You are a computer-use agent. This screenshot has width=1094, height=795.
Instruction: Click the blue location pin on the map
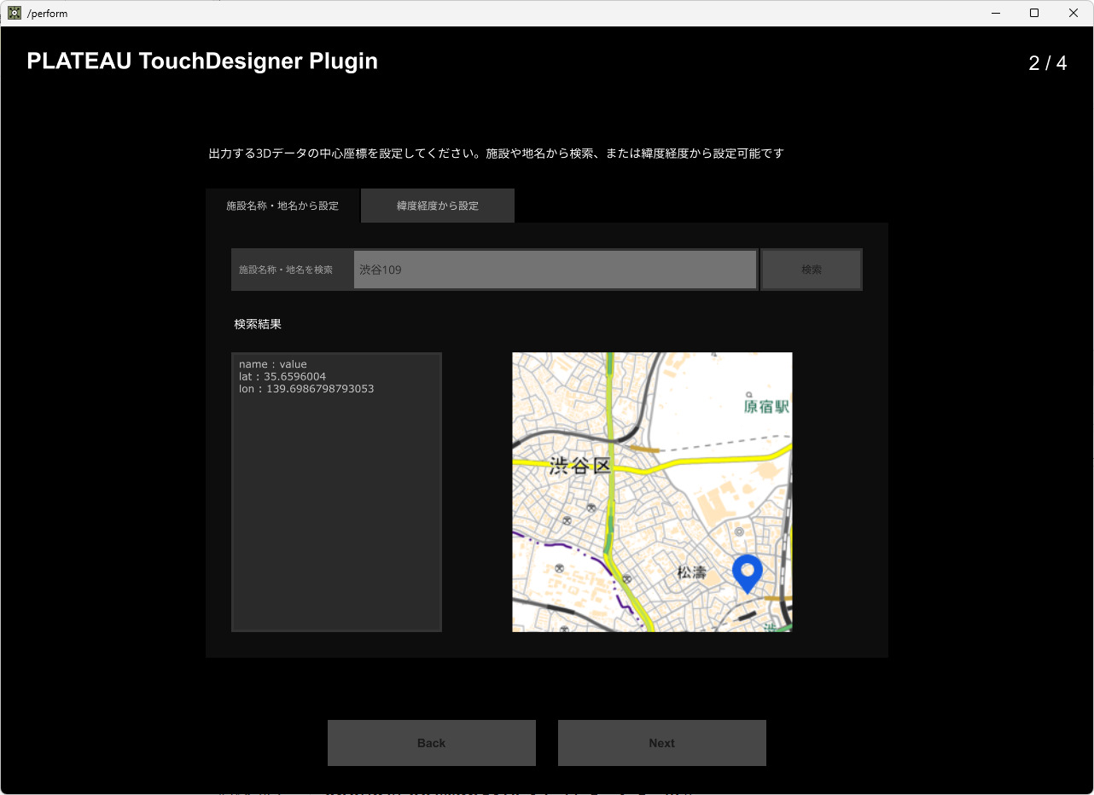coord(748,573)
